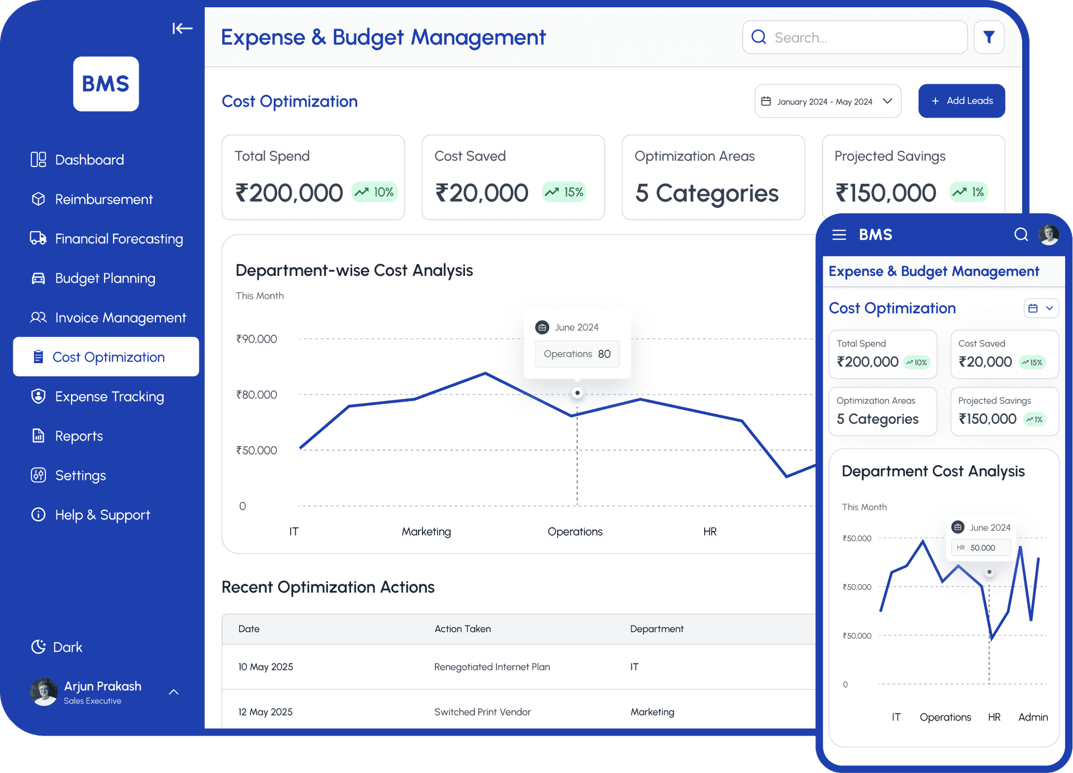Image resolution: width=1073 pixels, height=773 pixels.
Task: Open the calendar dropdown in mobile Cost Optimization
Action: 1041,308
